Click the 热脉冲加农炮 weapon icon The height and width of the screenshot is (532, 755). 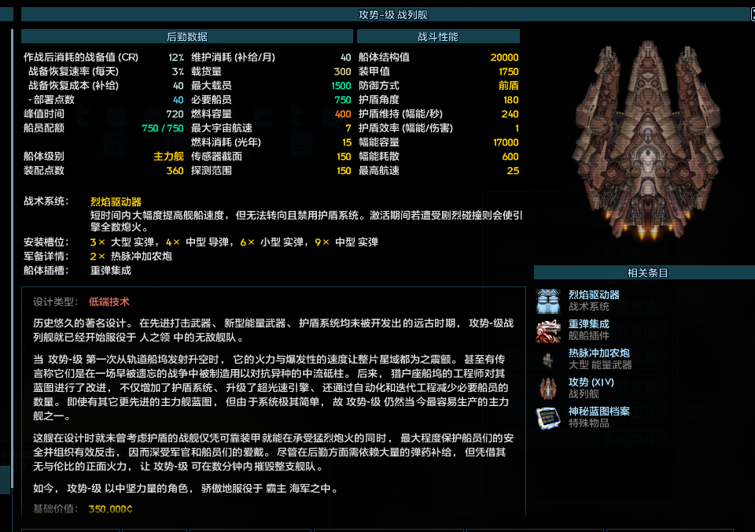click(x=548, y=360)
